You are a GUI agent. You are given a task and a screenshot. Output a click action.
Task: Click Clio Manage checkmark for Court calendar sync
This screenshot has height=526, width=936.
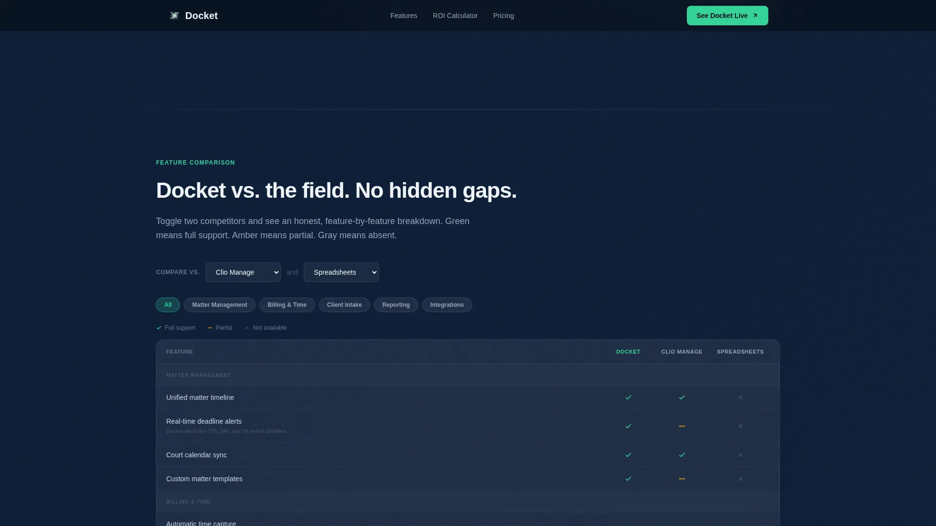click(x=682, y=455)
